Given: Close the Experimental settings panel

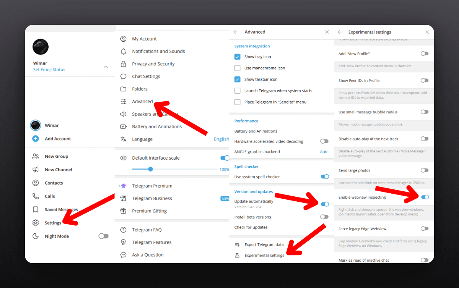Looking at the screenshot, I should coord(427,32).
